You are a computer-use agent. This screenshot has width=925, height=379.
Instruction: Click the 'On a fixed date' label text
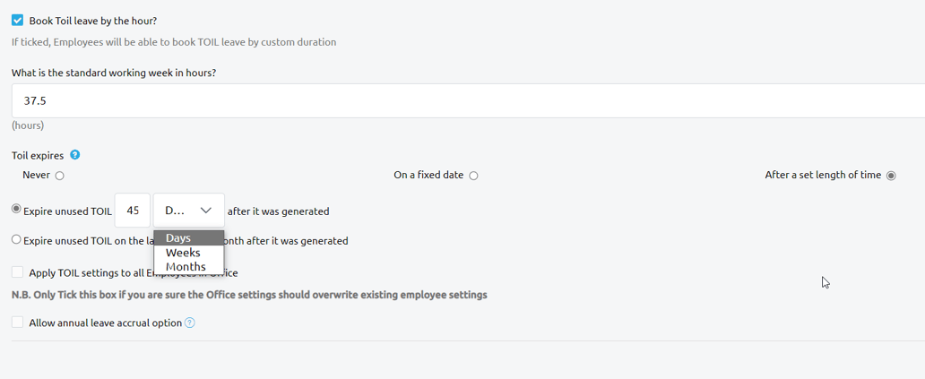428,176
